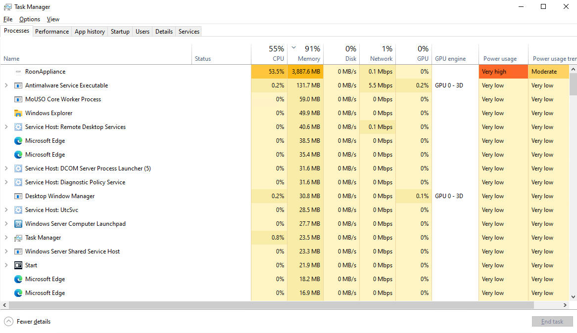Viewport: 577px width, 333px height.
Task: Switch to the Users tab
Action: [x=143, y=32]
